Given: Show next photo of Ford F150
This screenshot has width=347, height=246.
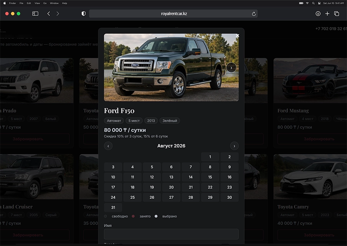Looking at the screenshot, I should (231, 68).
